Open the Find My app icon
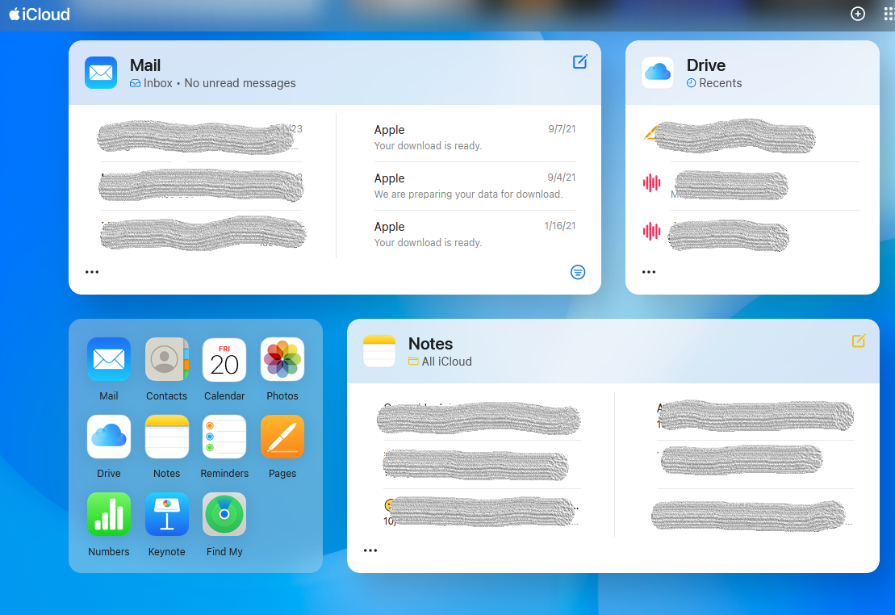 pyautogui.click(x=224, y=514)
